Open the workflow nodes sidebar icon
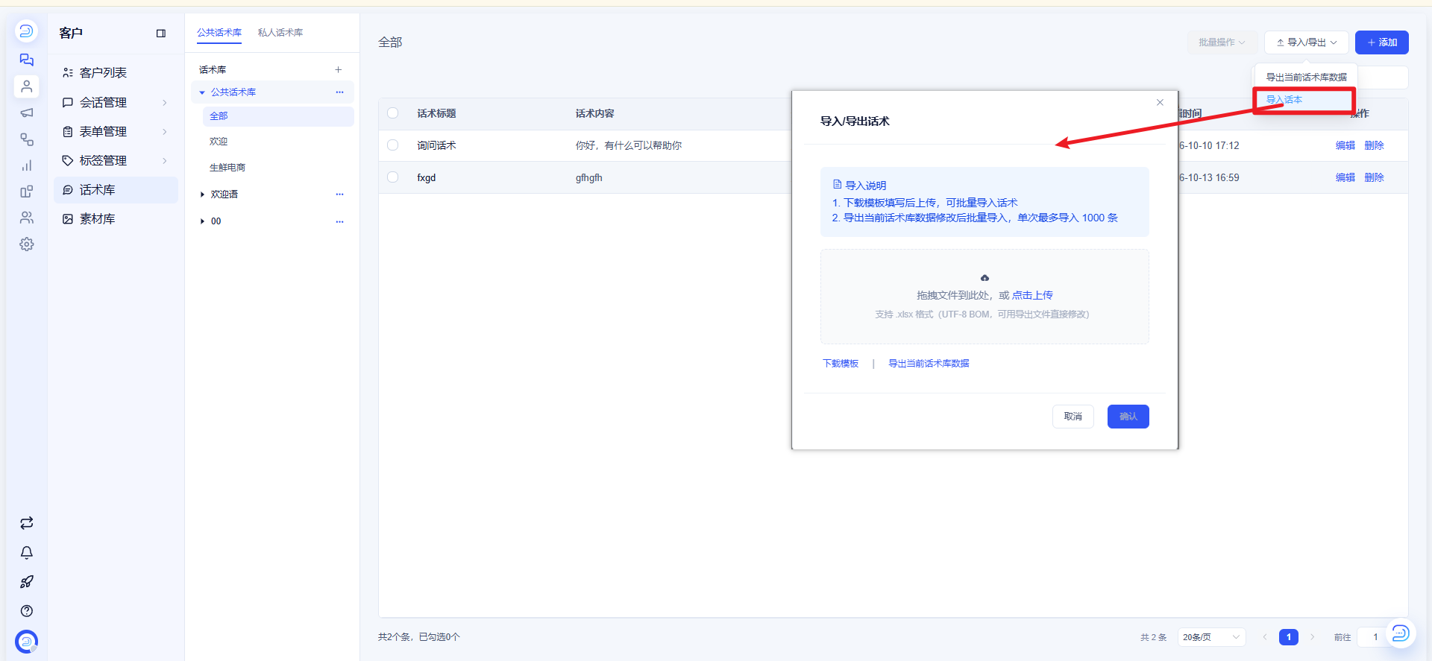 [27, 139]
